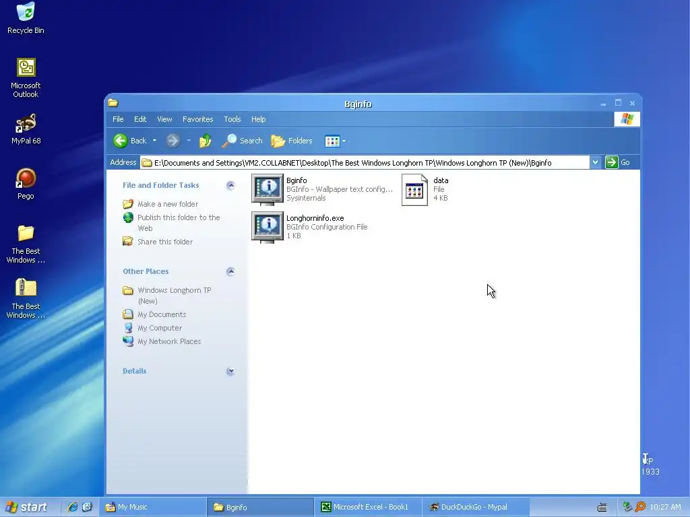Screen dimensions: 690x517
Task: Switch to DuckDuckGo - Mypal taskbar button
Action: pos(476,507)
